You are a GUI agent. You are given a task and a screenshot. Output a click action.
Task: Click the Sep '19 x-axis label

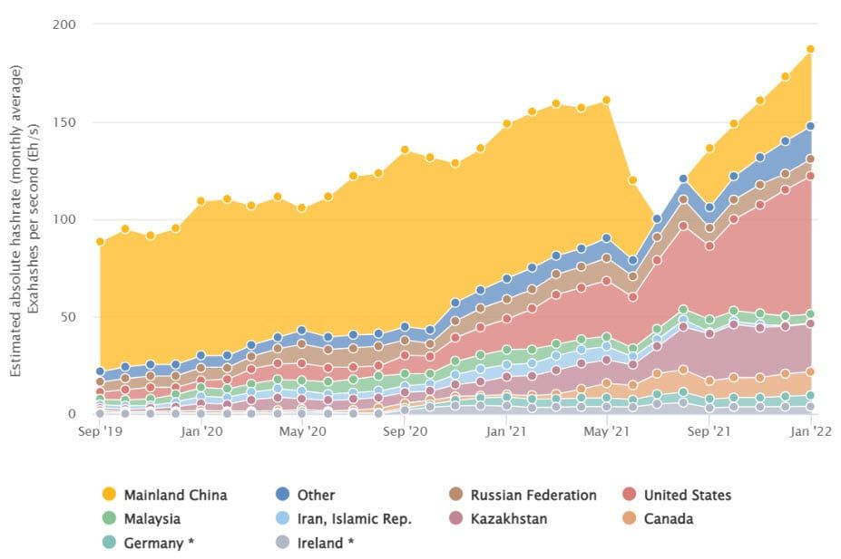(x=101, y=431)
